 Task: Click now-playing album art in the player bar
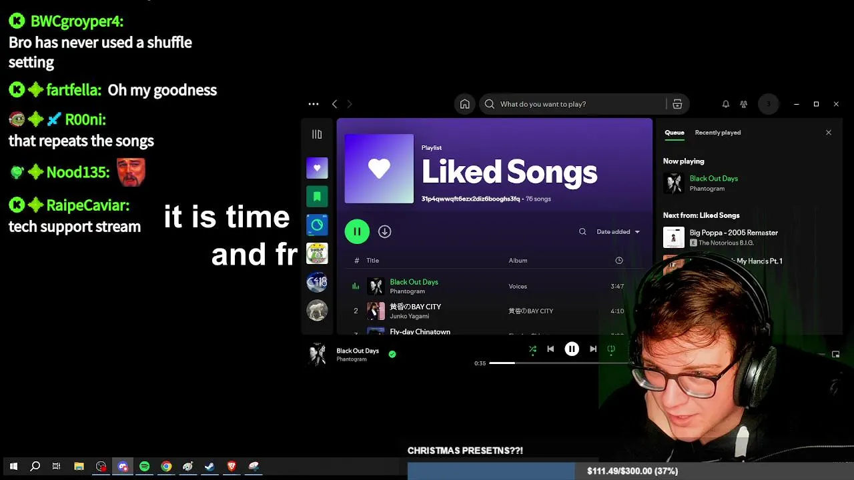(x=318, y=355)
